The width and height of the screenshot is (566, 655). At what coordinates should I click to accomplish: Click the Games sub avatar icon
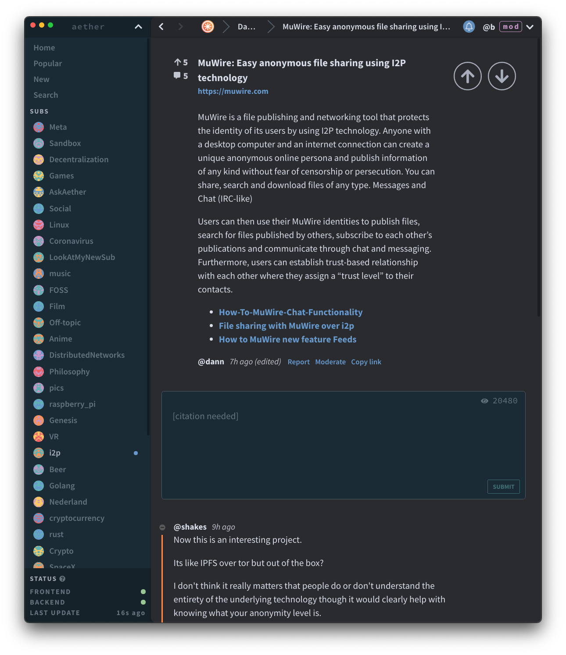[x=39, y=176]
